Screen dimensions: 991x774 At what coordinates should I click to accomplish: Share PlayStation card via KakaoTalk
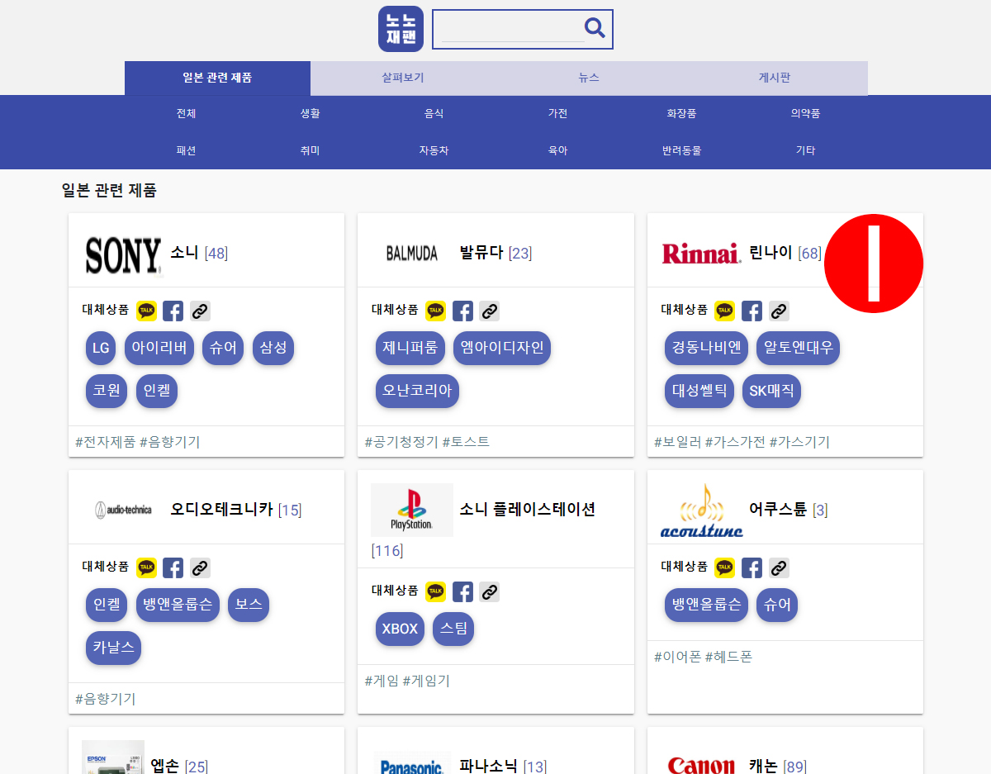click(x=435, y=591)
